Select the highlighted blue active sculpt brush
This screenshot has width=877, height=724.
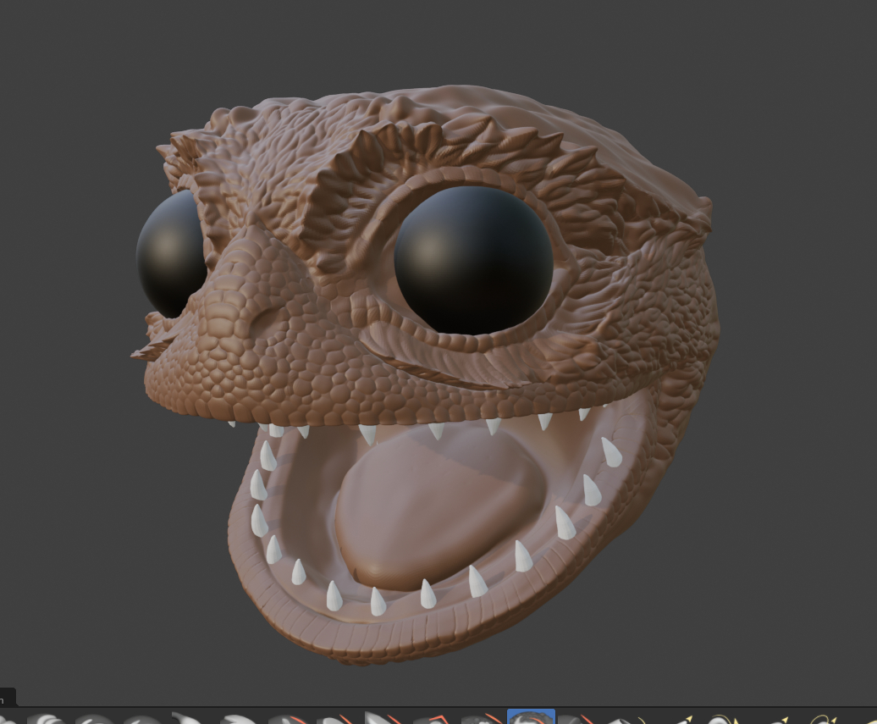click(x=531, y=717)
